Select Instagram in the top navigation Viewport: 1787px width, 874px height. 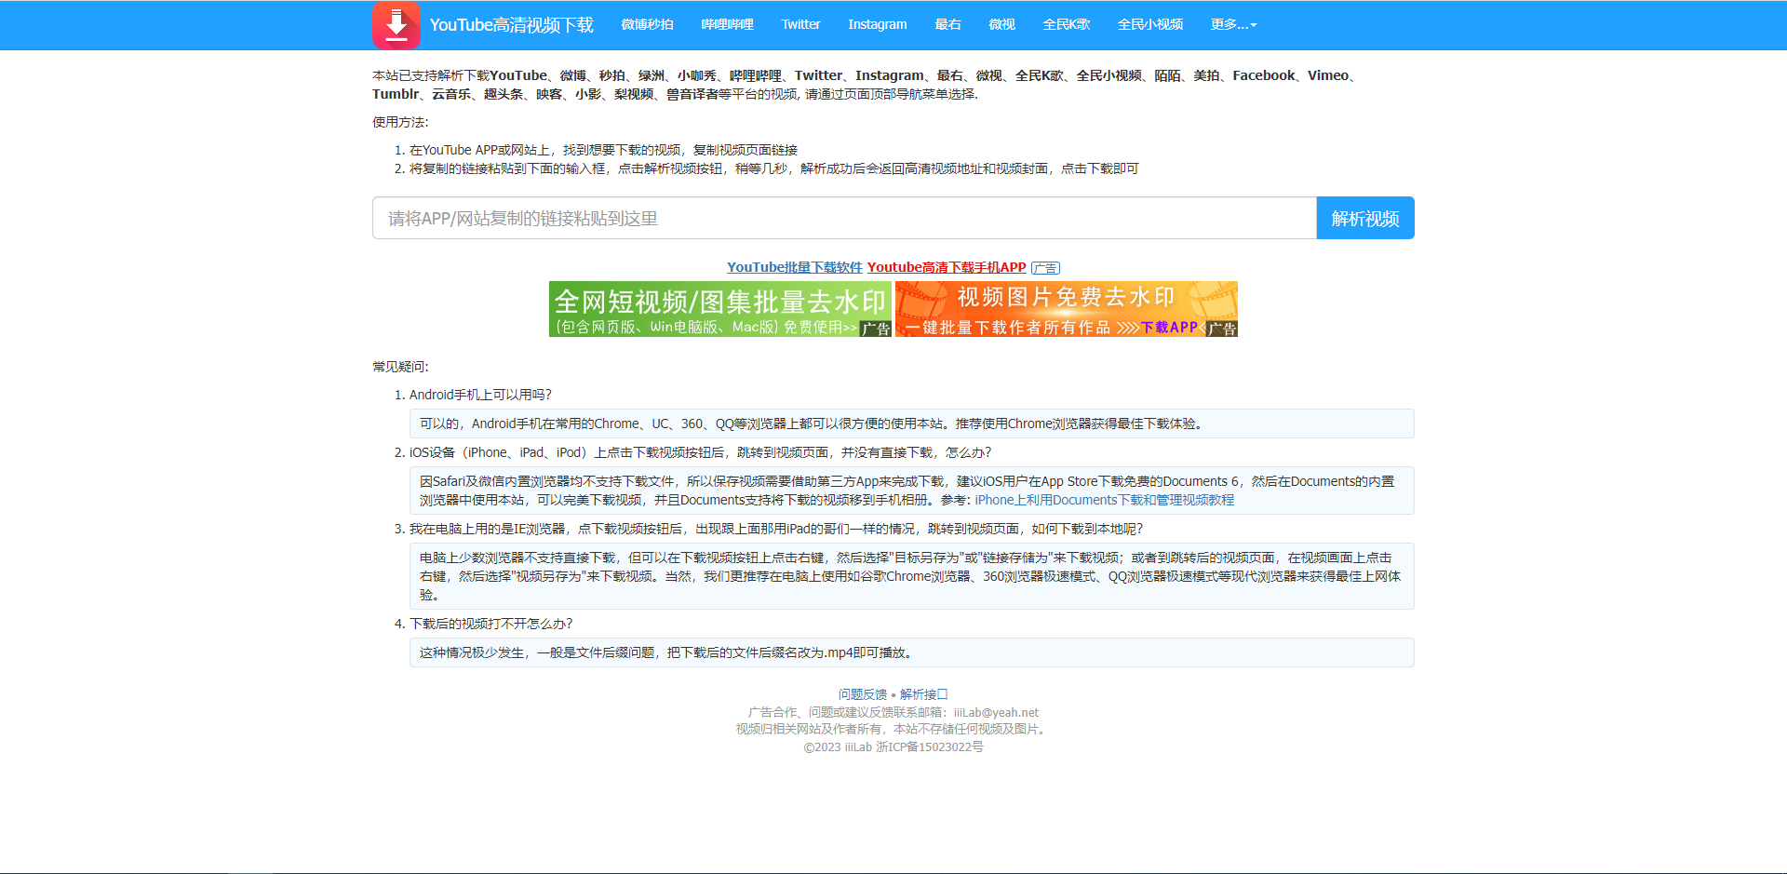point(877,24)
